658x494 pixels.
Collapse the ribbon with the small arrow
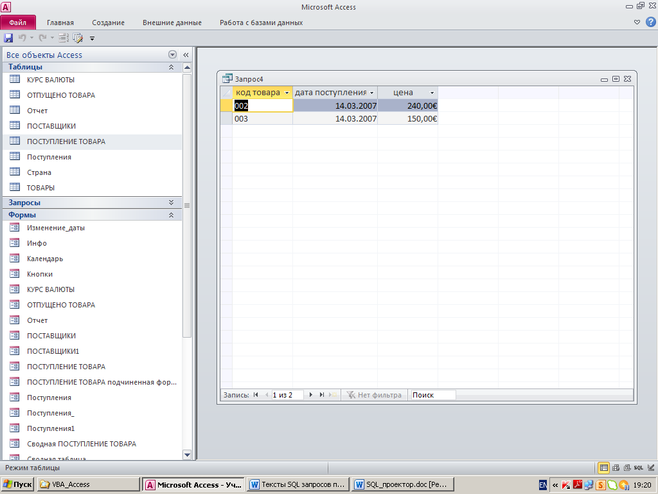tap(637, 23)
